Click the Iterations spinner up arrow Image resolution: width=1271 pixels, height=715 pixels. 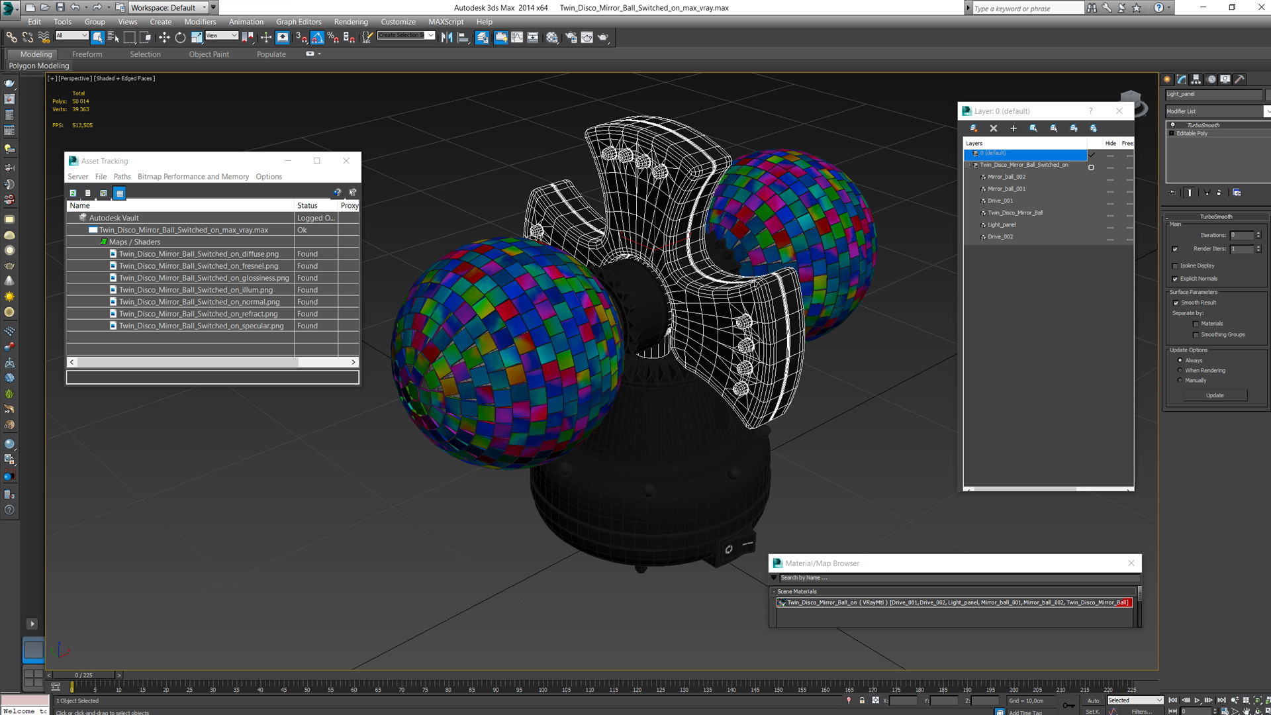1258,233
